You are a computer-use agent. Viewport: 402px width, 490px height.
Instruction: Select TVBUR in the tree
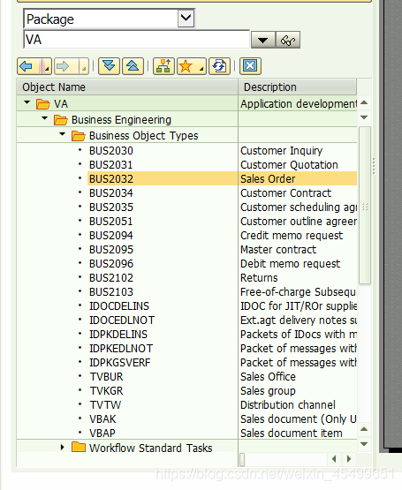tap(106, 377)
